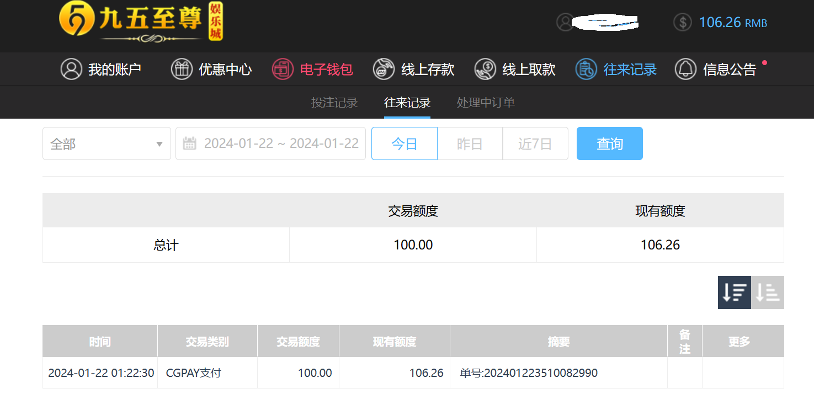Click the timestamp 2024-01-22 01:22:30
Viewport: 814px width, 399px height.
[101, 373]
